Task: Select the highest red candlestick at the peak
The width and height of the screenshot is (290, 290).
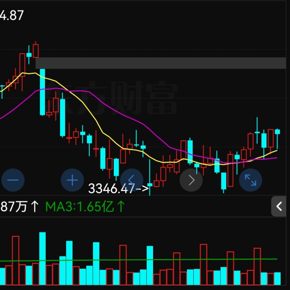Action: coord(36,51)
